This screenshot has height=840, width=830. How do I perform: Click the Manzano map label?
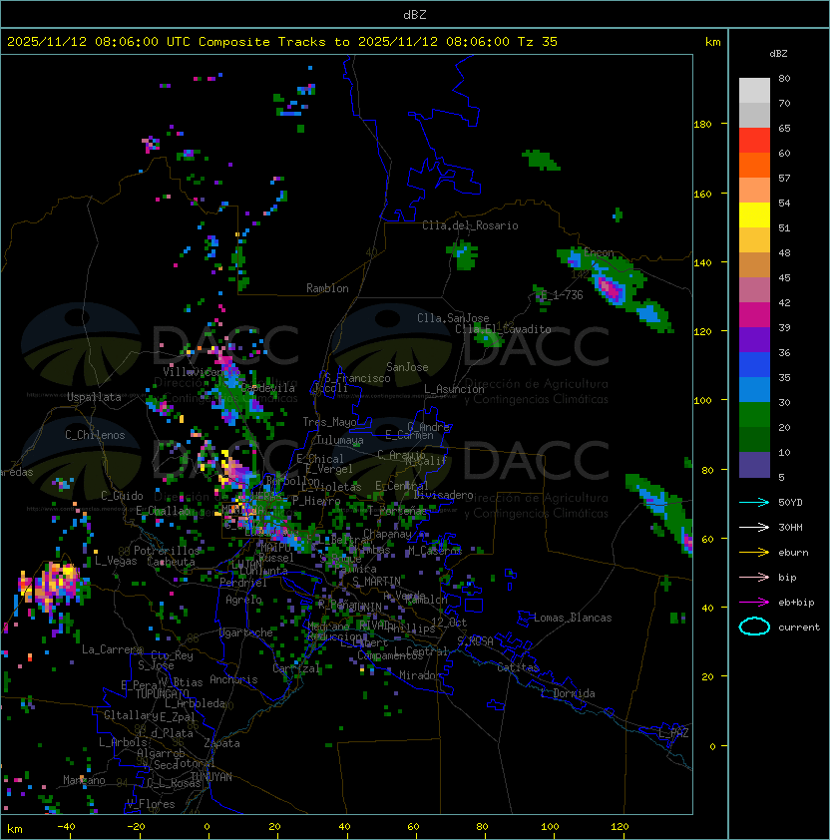click(84, 780)
